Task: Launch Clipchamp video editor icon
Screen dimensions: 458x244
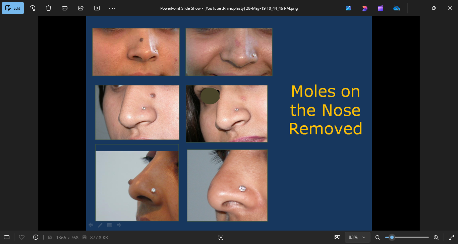Action: click(381, 8)
